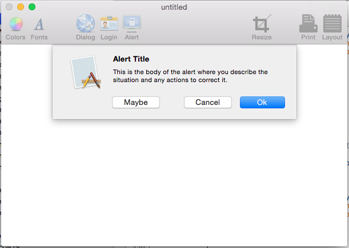This screenshot has width=349, height=248.
Task: Open the Colors picker from the toolbar
Action: click(16, 24)
